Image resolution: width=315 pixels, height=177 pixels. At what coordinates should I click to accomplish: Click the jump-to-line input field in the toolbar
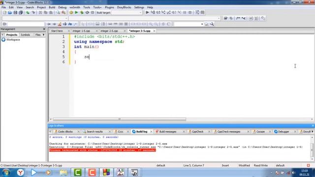[26, 24]
